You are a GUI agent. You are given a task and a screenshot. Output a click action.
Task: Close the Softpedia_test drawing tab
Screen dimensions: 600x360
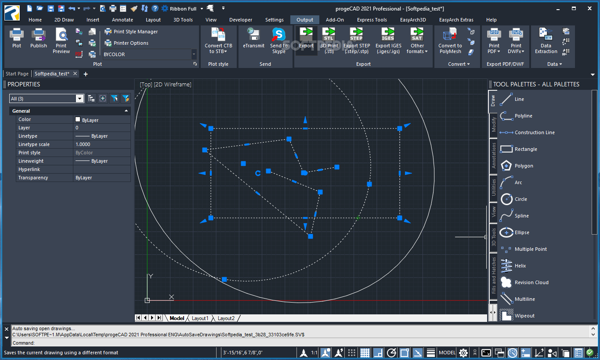75,74
